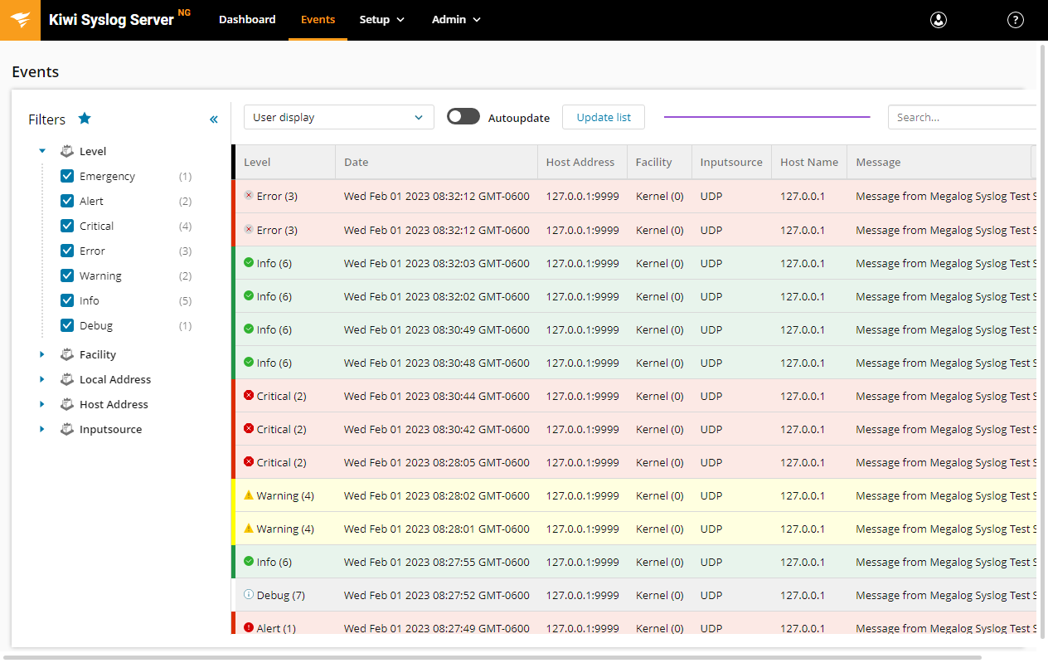1048x663 pixels.
Task: Click the blue star favorite filters icon
Action: pos(85,119)
